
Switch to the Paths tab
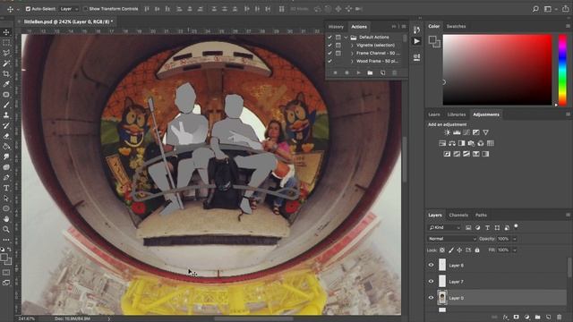481,215
